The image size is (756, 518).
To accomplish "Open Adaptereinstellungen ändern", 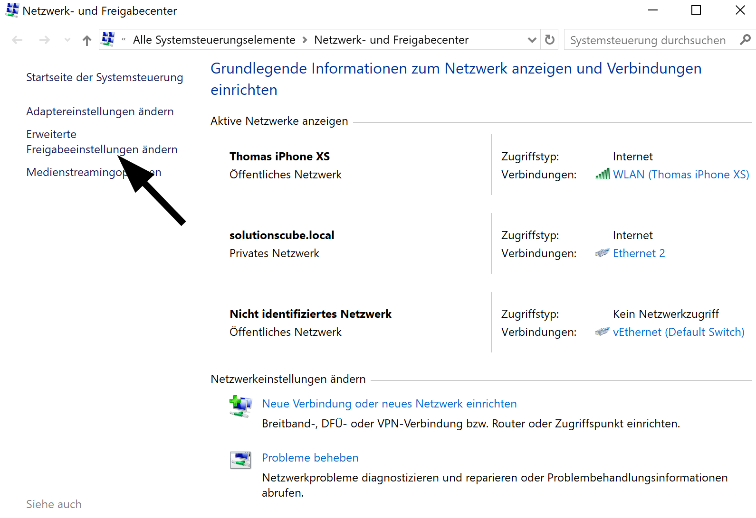I will click(x=100, y=111).
